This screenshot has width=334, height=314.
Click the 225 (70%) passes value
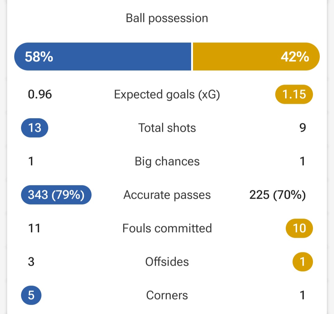pos(277,195)
